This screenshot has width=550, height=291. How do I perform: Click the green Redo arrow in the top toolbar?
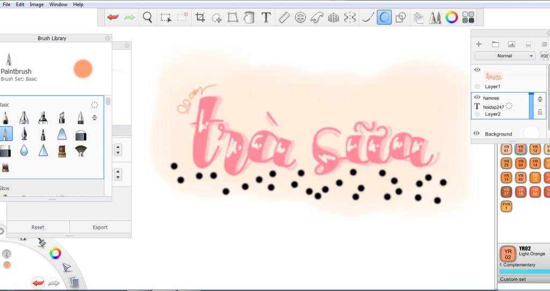tap(129, 17)
